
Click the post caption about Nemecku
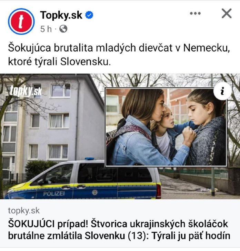119,54
